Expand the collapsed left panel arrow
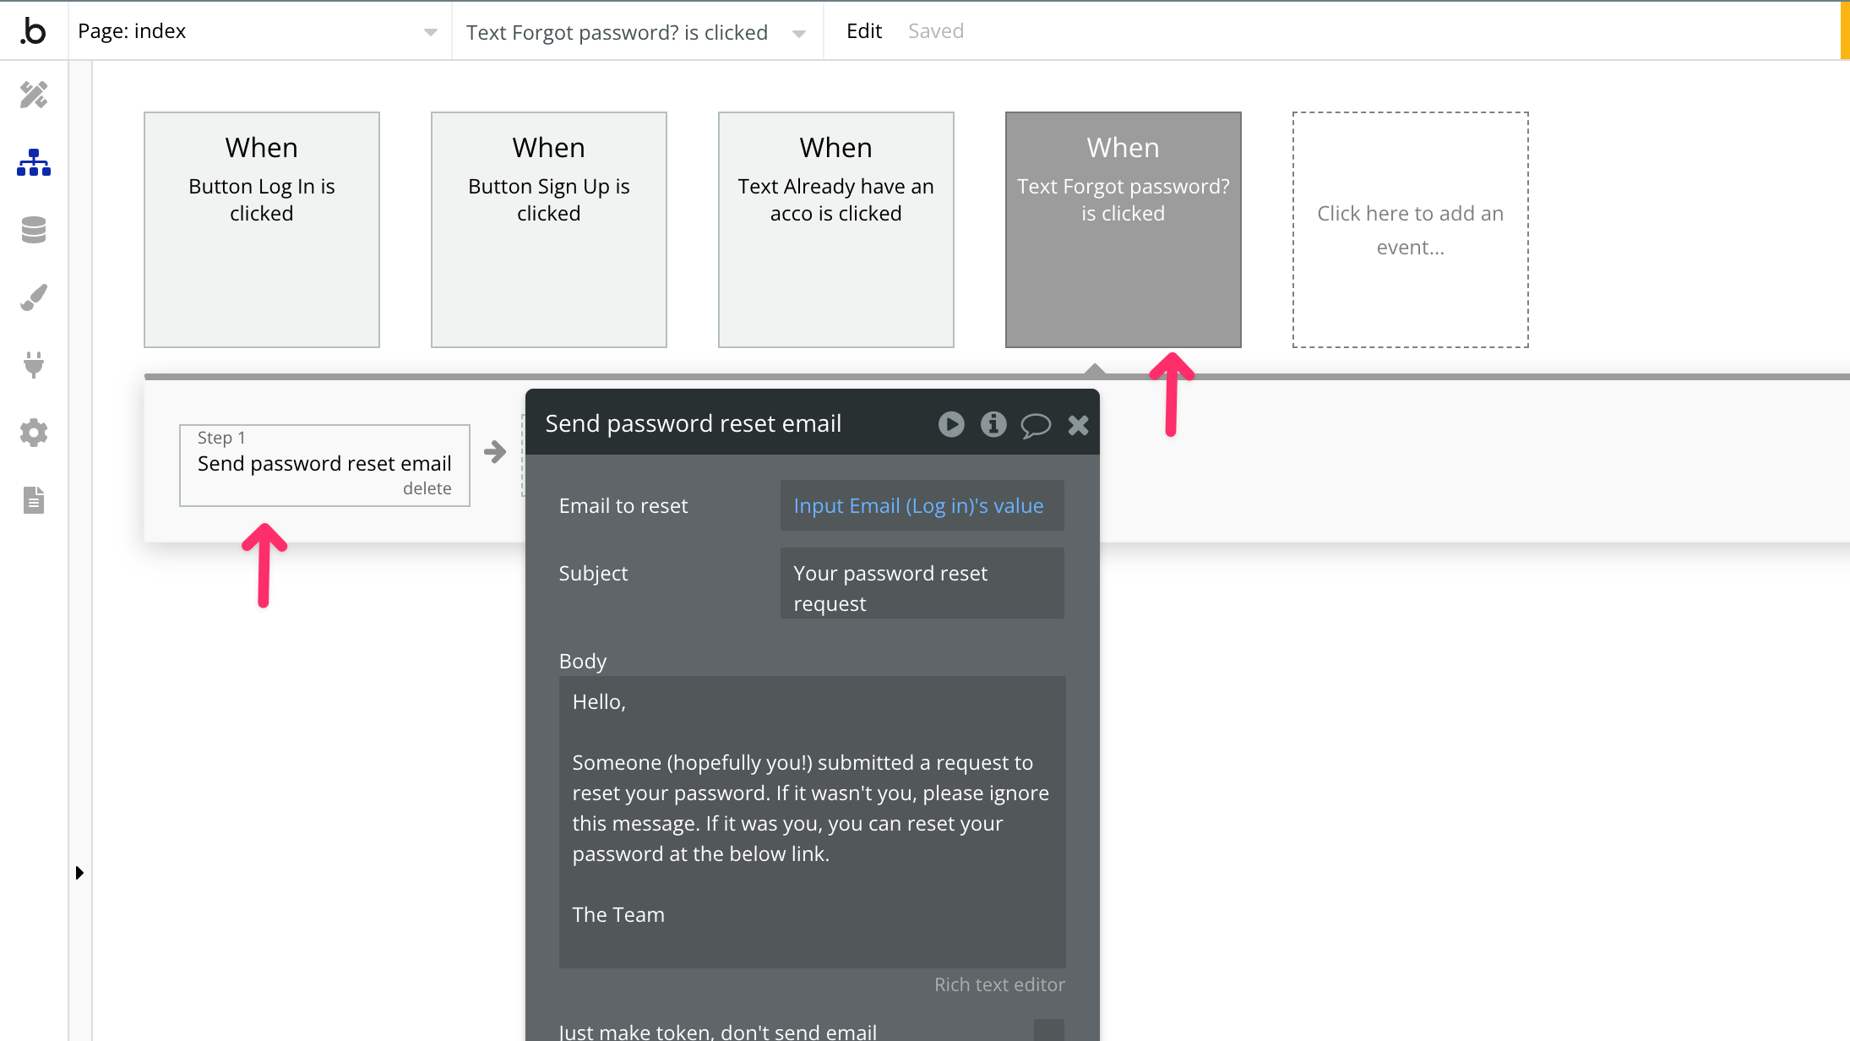The image size is (1850, 1041). (79, 873)
